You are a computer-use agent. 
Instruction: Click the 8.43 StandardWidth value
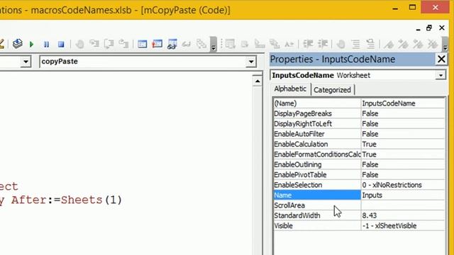[403, 215]
